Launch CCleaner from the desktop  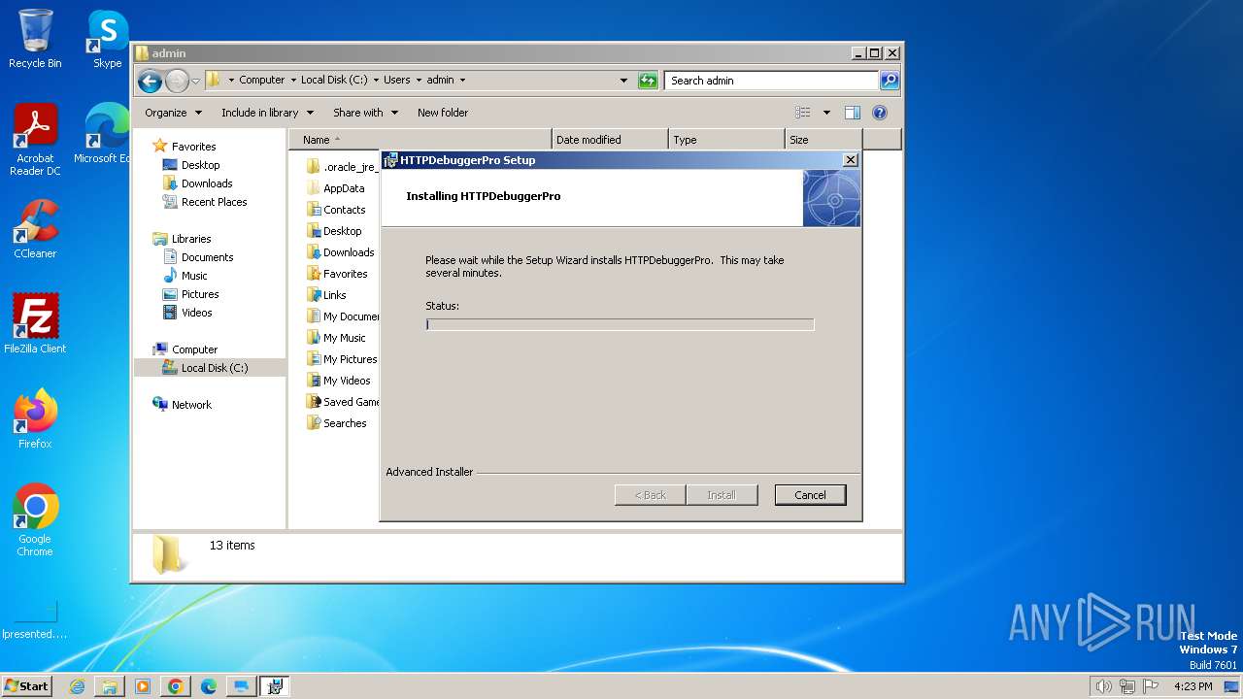click(35, 229)
